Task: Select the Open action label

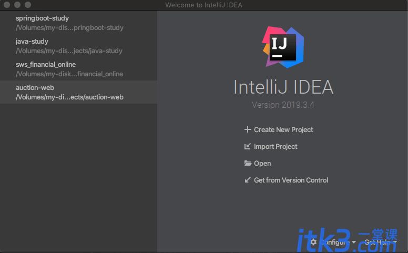Action: (x=262, y=164)
